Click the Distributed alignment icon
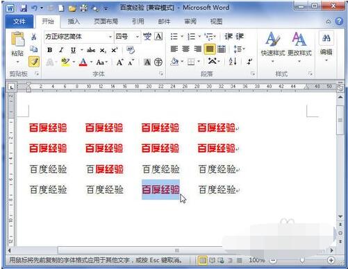The image size is (348, 269). pos(222,49)
